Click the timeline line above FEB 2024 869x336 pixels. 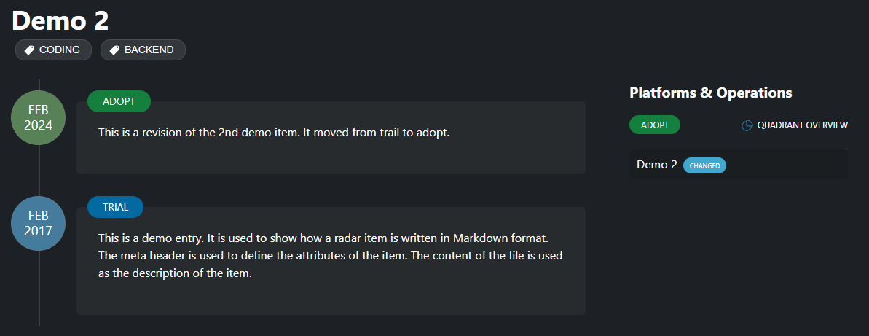(39, 85)
